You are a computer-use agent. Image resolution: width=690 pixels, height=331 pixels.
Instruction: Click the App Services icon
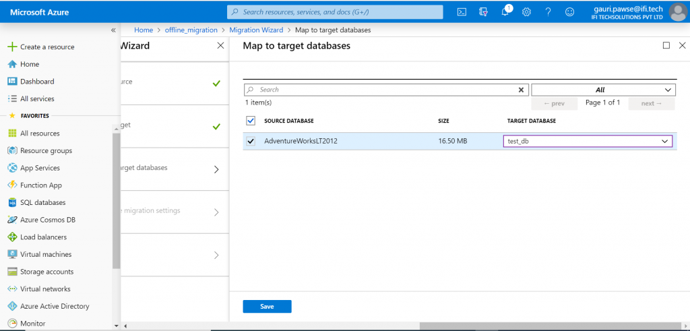click(x=12, y=168)
